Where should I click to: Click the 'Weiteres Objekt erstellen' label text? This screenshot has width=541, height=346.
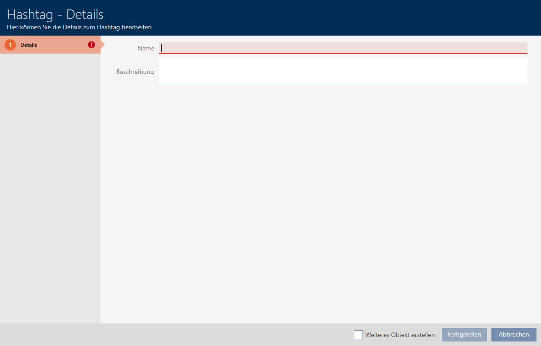click(400, 335)
